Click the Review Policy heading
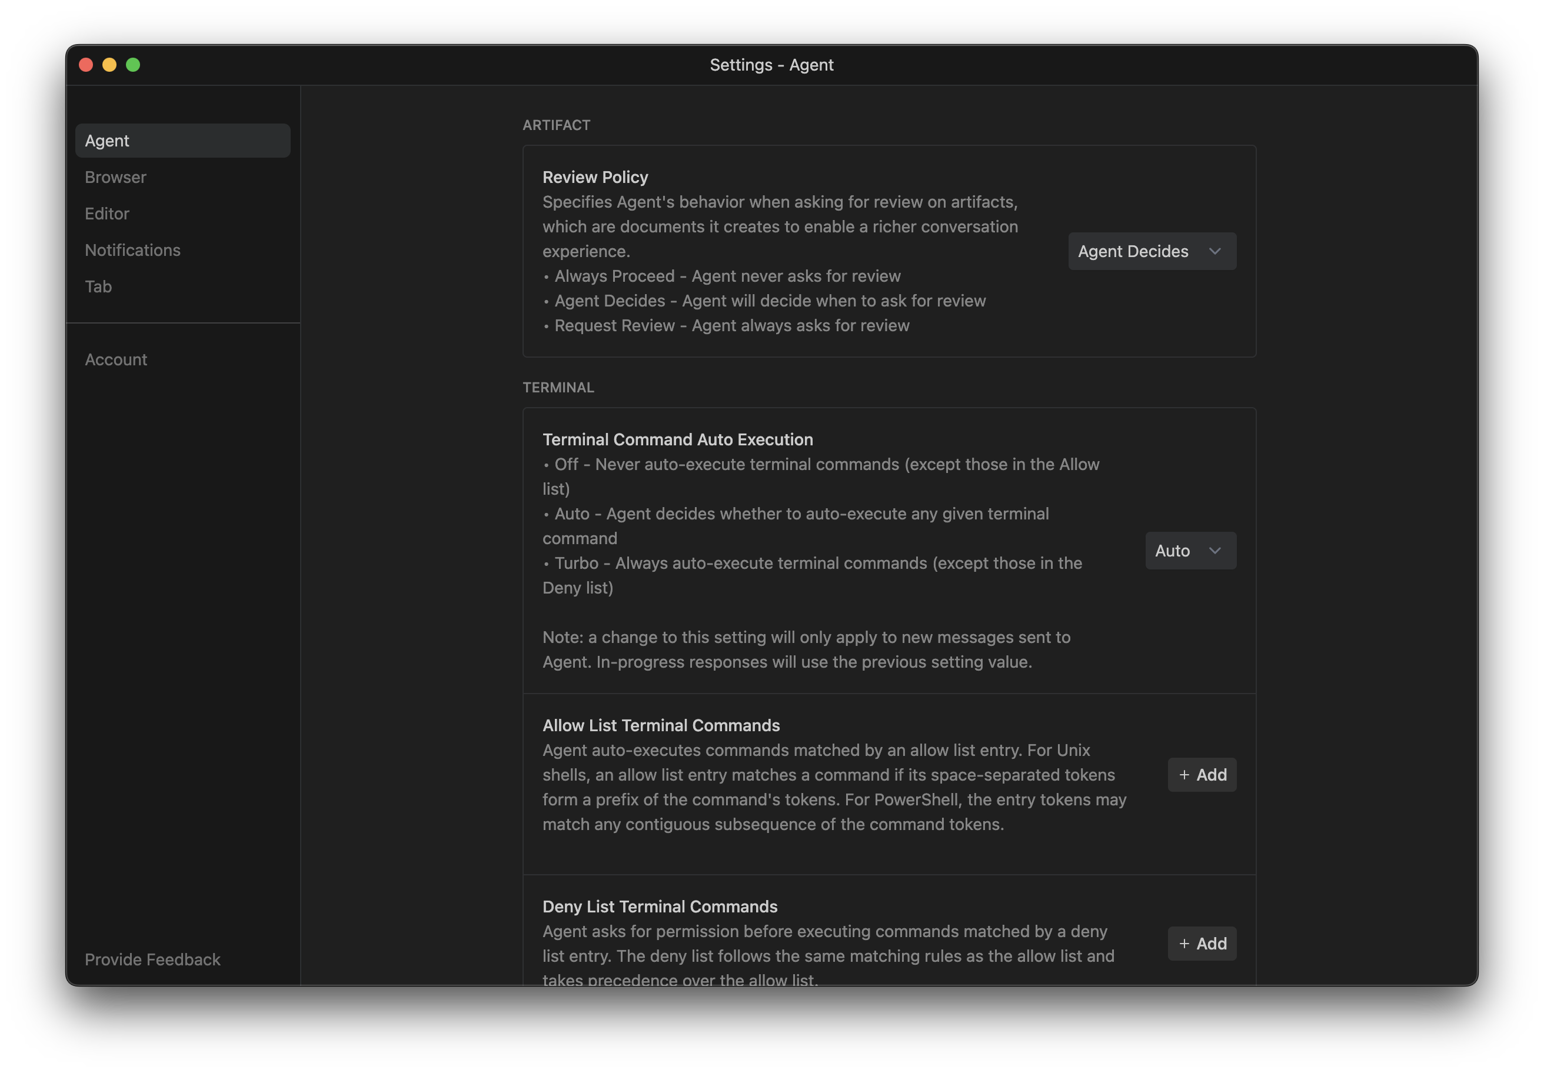 pyautogui.click(x=595, y=177)
